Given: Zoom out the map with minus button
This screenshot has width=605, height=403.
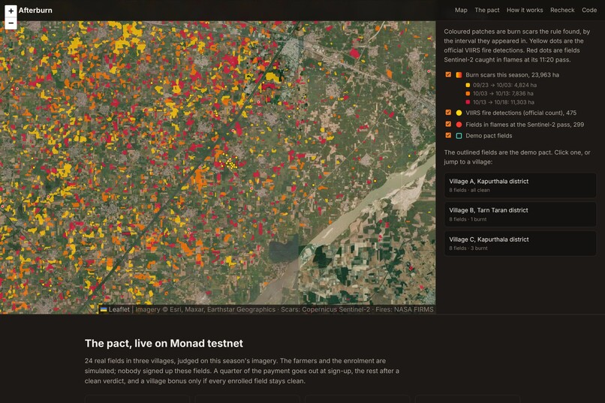Looking at the screenshot, I should point(11,23).
